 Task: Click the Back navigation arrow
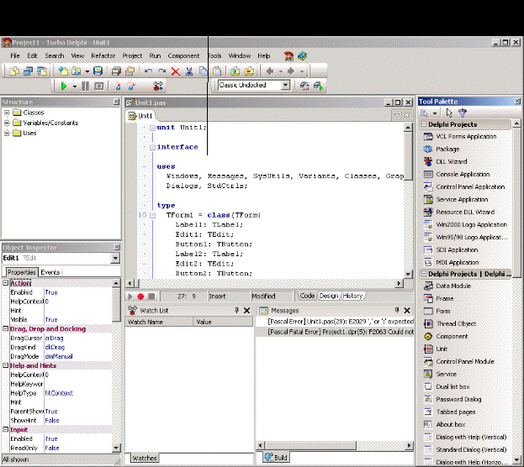coord(270,71)
